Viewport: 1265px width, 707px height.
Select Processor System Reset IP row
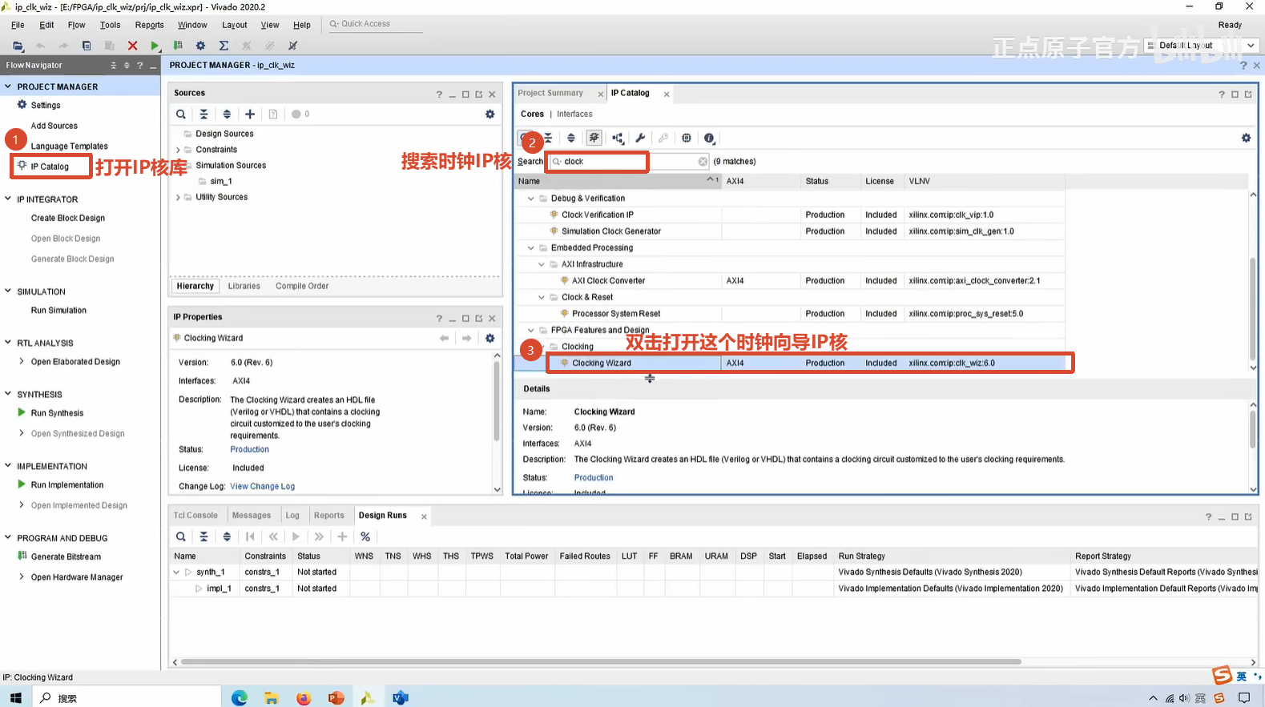789,314
